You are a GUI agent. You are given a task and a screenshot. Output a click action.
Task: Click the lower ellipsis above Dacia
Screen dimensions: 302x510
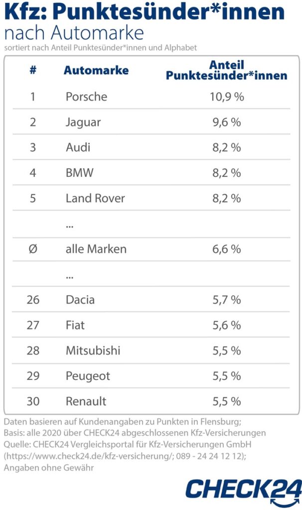coord(69,277)
